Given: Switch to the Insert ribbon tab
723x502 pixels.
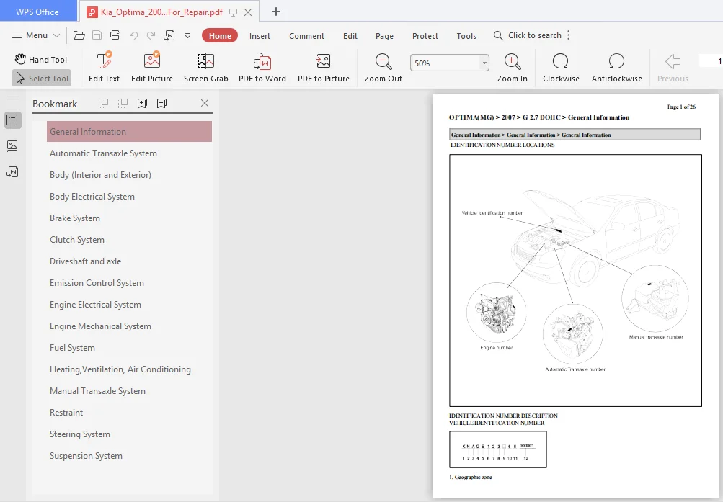Looking at the screenshot, I should point(260,36).
